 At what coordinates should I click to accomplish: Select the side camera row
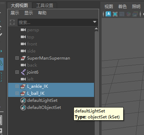[51, 51]
